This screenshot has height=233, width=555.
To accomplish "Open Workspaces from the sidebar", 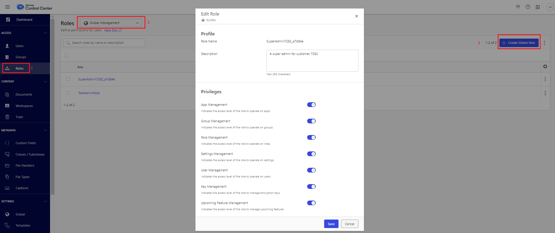I will point(24,106).
